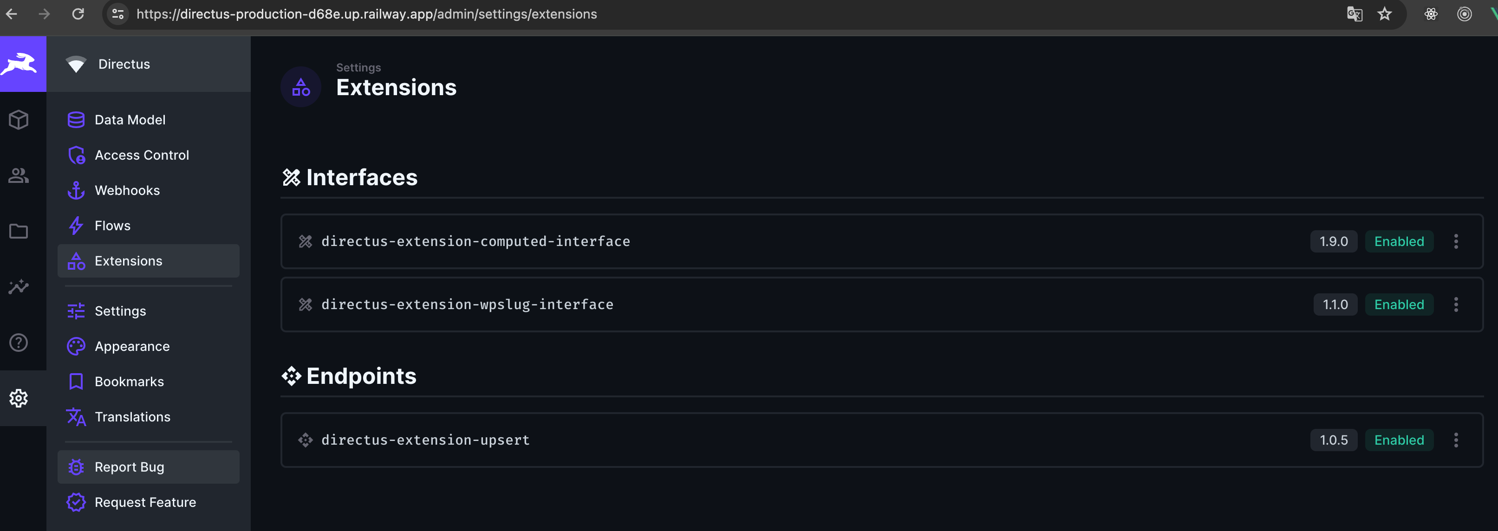Viewport: 1498px width, 531px height.
Task: Bookmark this page with the star icon
Action: (x=1385, y=14)
